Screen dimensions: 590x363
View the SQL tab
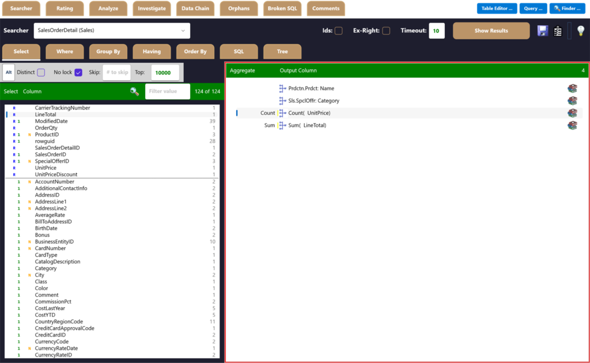pos(239,51)
